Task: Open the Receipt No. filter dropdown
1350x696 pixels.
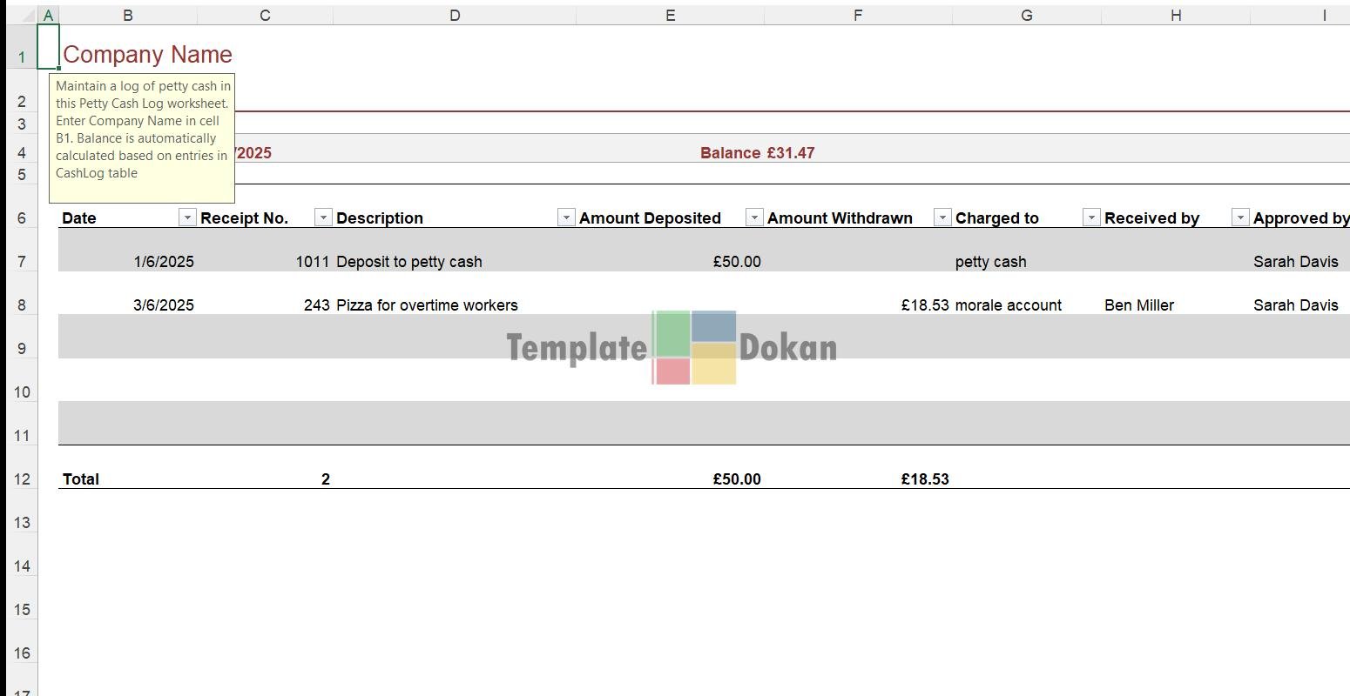Action: point(323,217)
